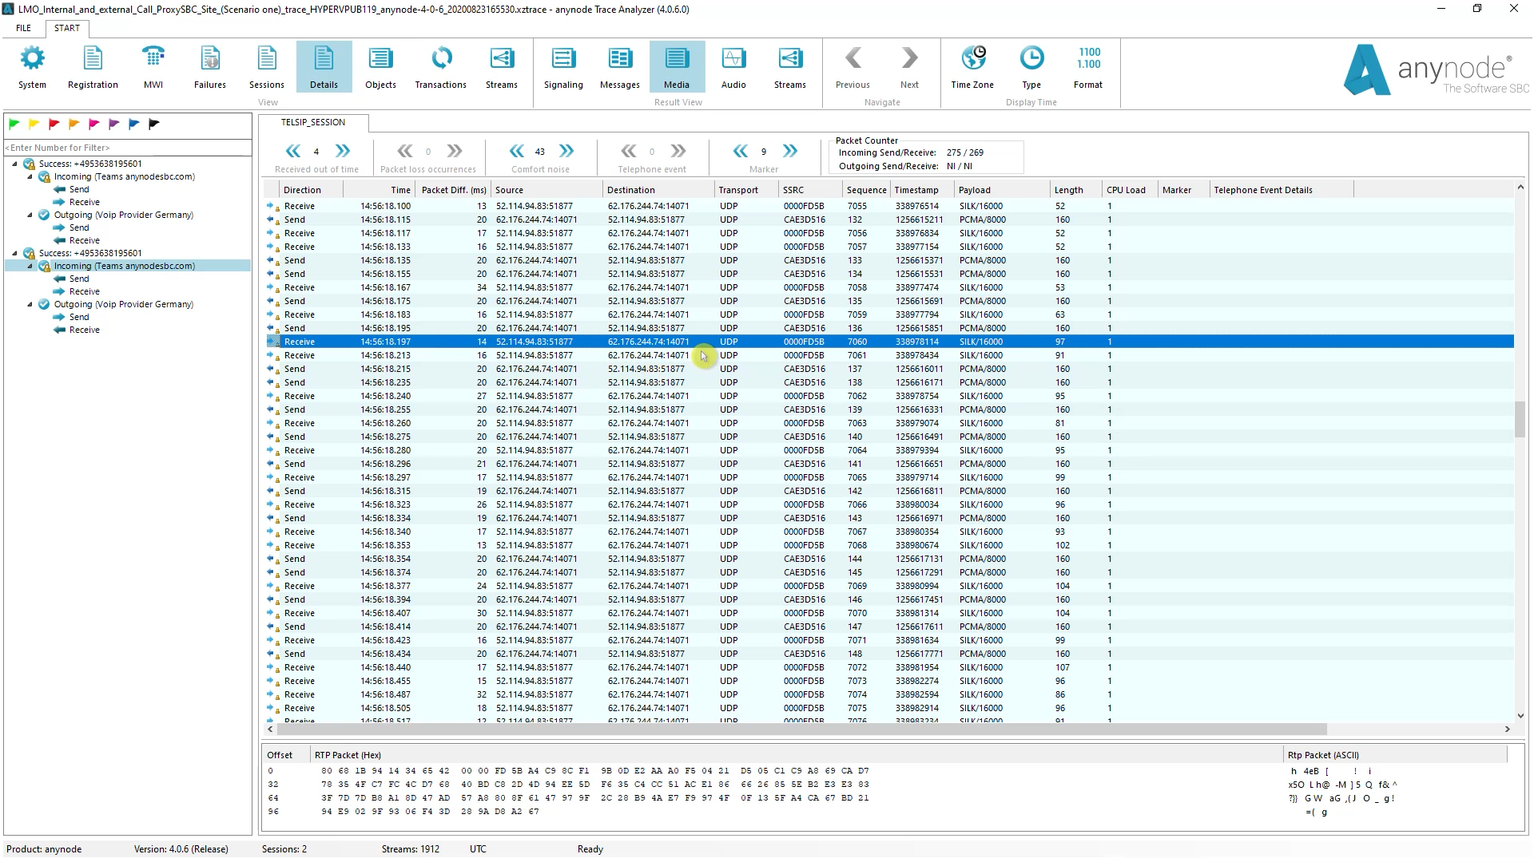Screen dimensions: 1534x862
Task: Sort by SSRC column header
Action: [811, 190]
